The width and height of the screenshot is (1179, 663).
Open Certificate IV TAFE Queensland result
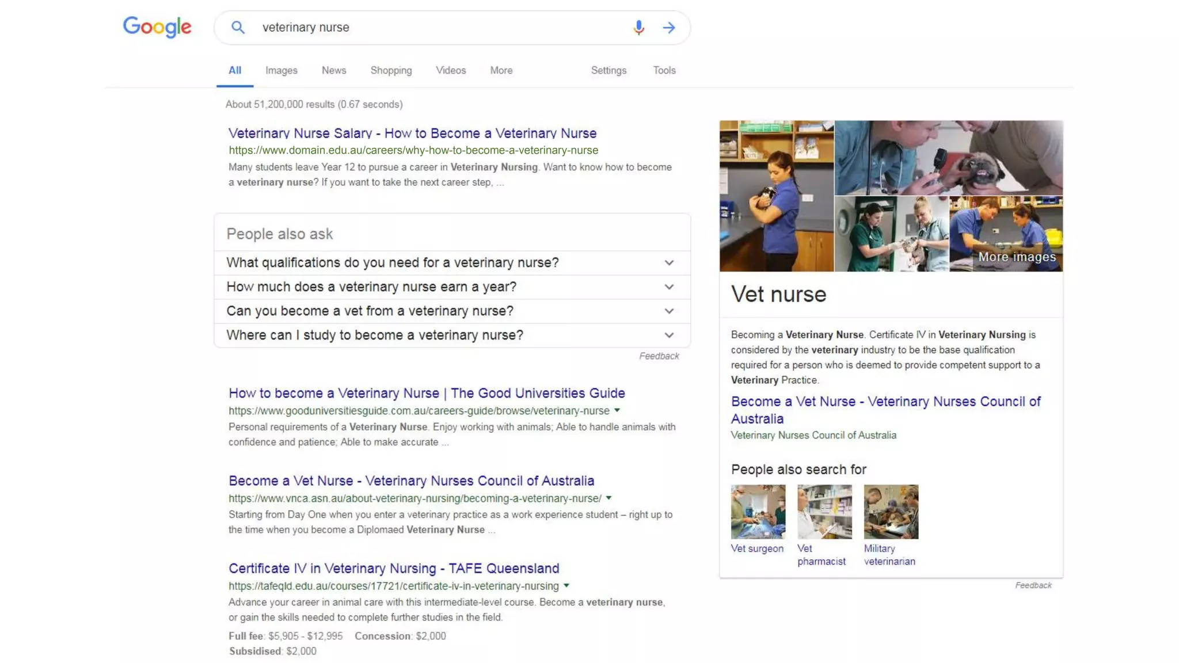[394, 568]
